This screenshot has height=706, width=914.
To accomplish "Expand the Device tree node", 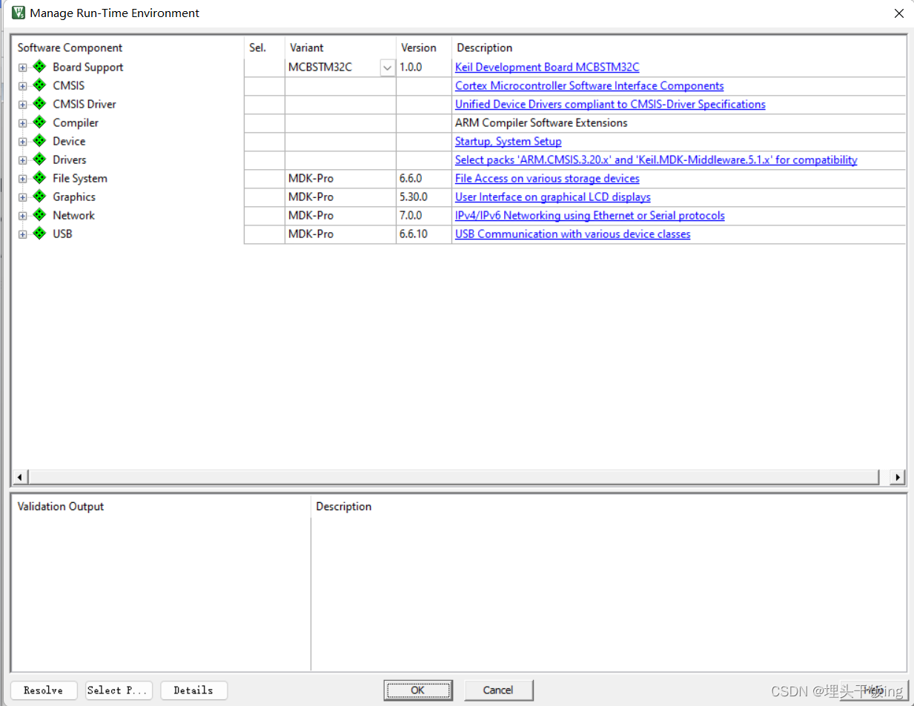I will click(x=23, y=142).
